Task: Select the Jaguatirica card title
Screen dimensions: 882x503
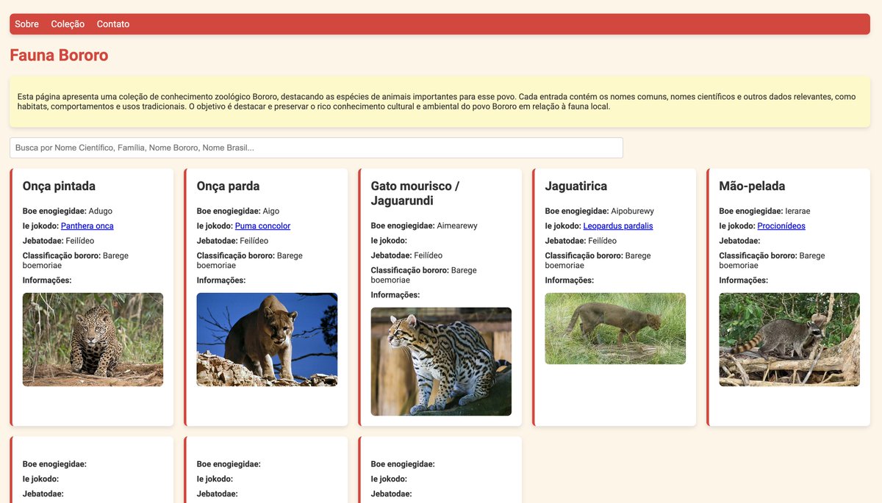Action: [x=574, y=186]
